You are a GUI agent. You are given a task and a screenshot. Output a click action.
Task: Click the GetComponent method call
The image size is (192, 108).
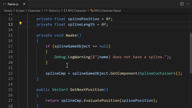click(x=124, y=73)
